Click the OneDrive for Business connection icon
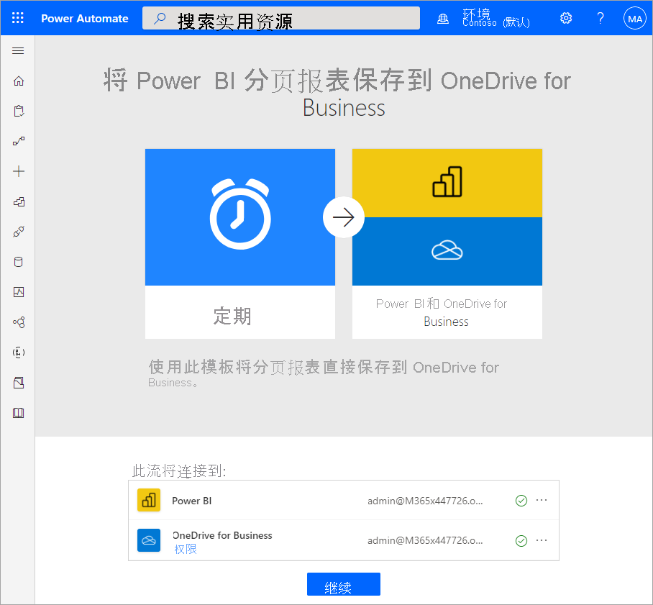653x605 pixels. tap(149, 540)
